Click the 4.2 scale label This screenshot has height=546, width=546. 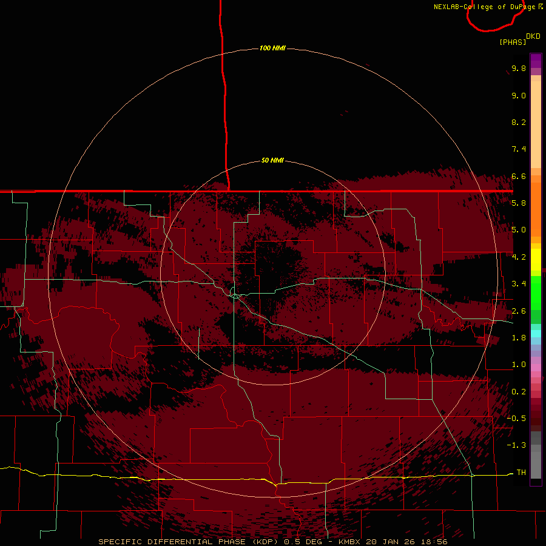point(519,257)
